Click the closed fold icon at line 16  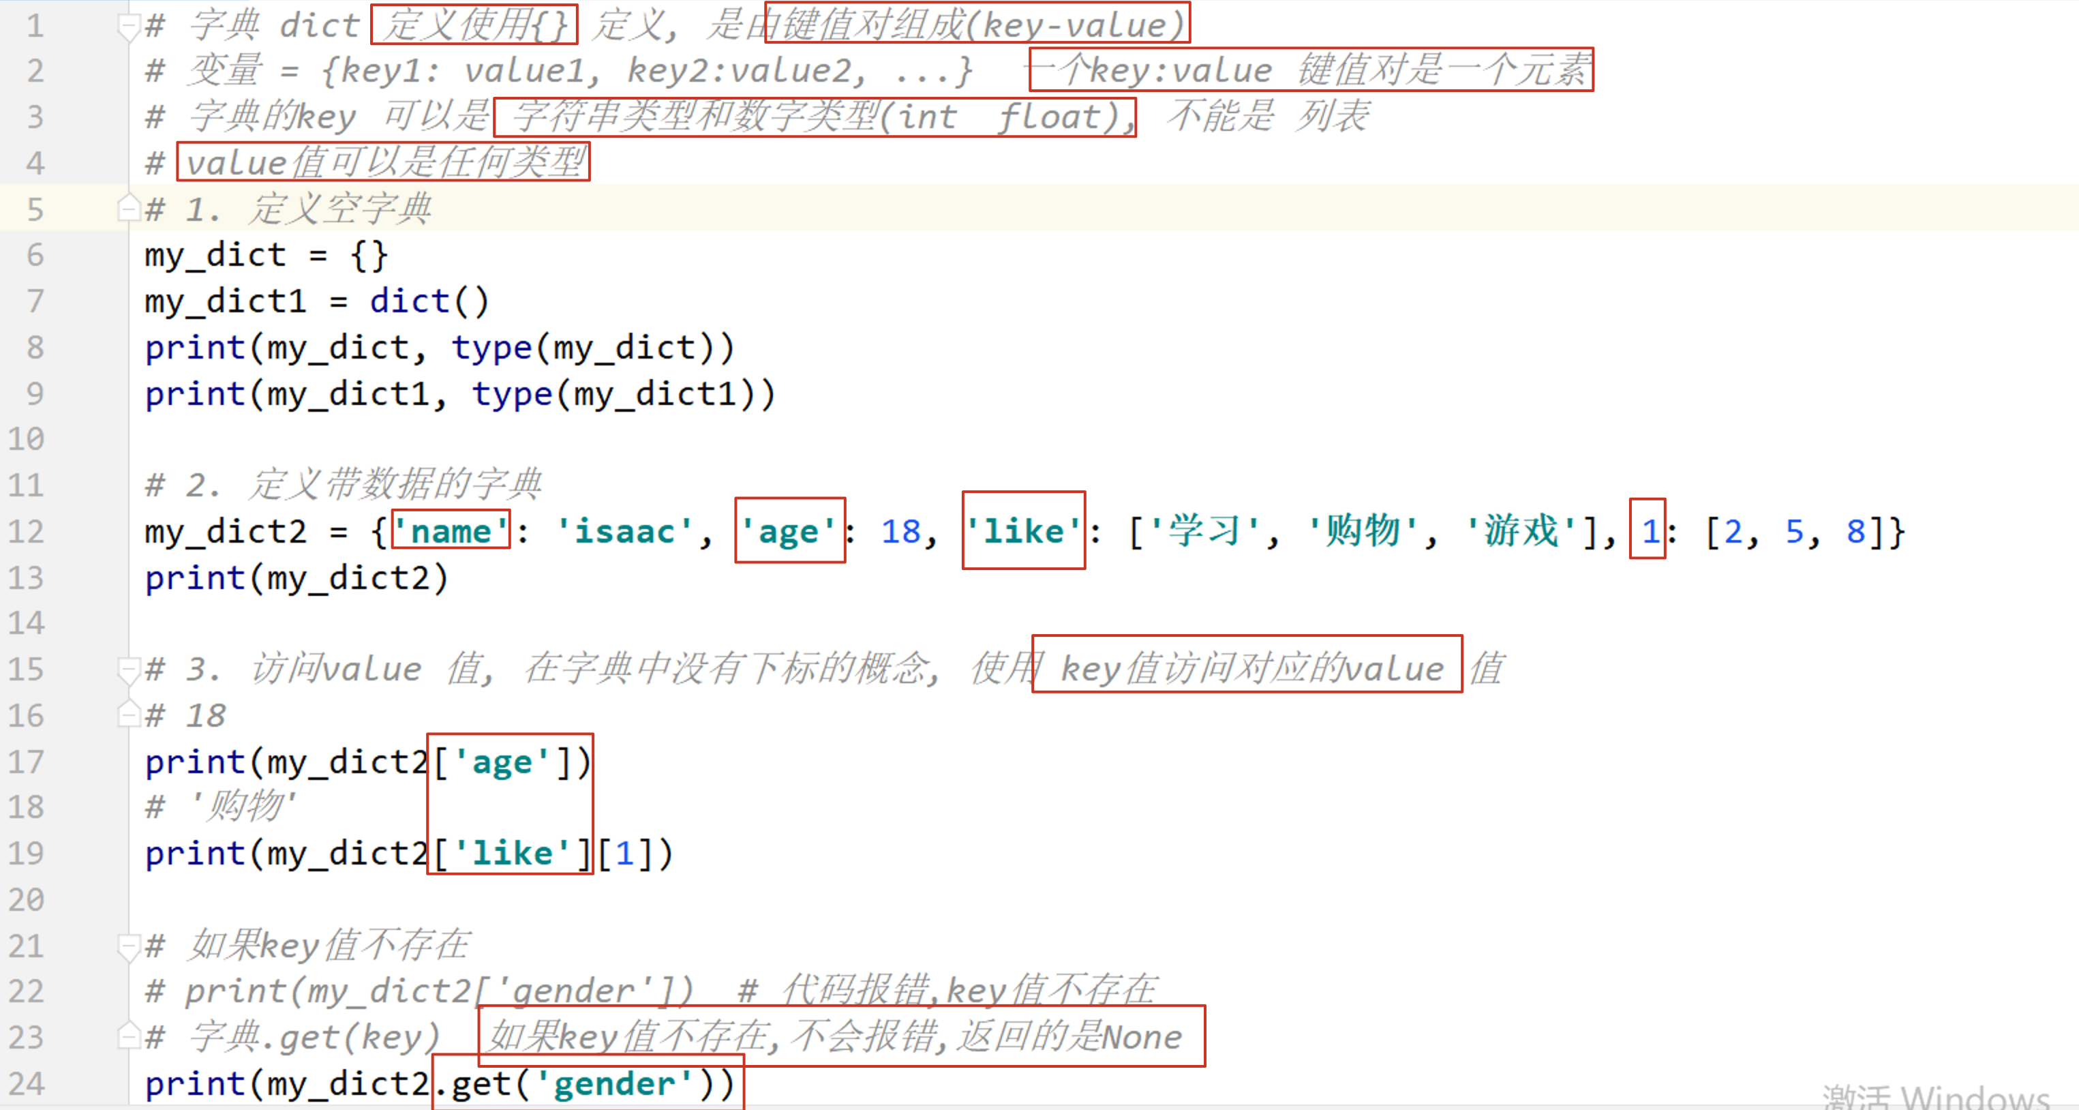tap(129, 715)
